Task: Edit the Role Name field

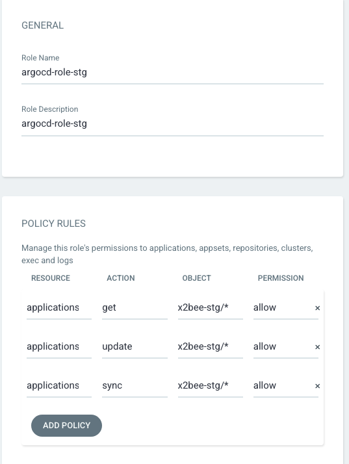Action: [x=172, y=73]
